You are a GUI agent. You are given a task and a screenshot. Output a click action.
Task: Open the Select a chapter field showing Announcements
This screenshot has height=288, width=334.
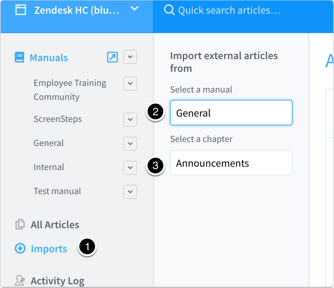coord(231,163)
